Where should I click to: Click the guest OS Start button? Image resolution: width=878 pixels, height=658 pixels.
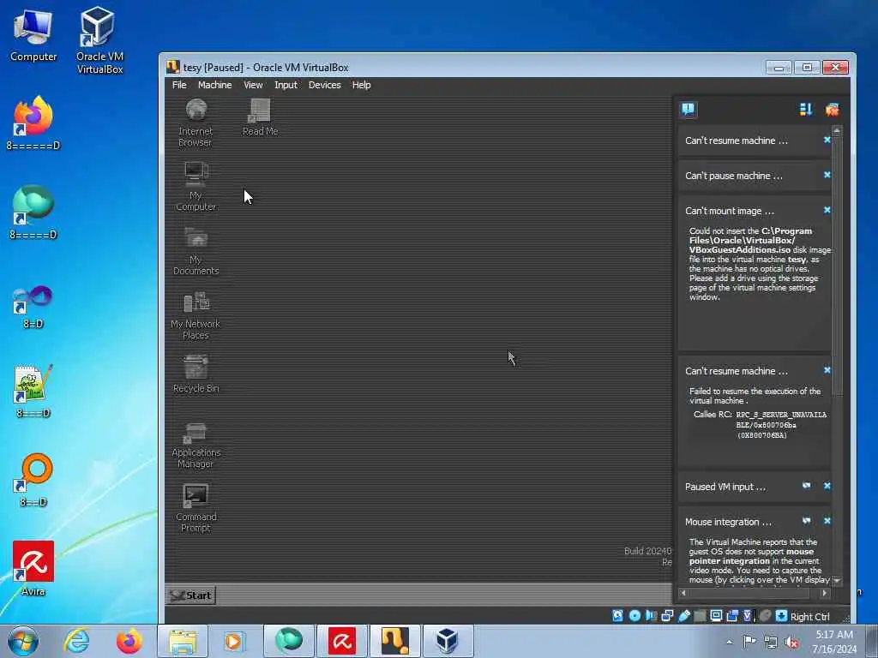pyautogui.click(x=191, y=595)
